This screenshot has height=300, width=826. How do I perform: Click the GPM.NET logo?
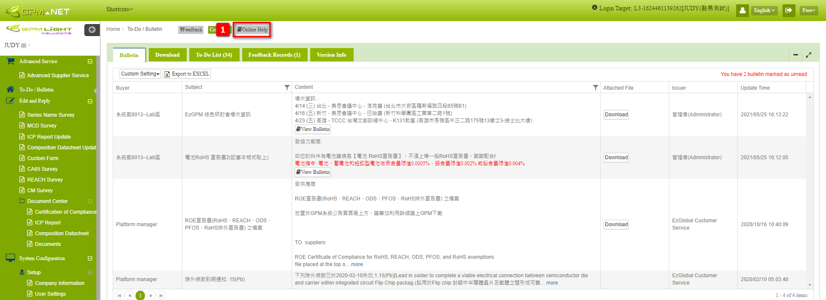(38, 11)
